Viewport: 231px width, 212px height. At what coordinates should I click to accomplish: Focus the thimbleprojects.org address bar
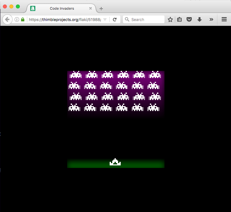pos(65,19)
